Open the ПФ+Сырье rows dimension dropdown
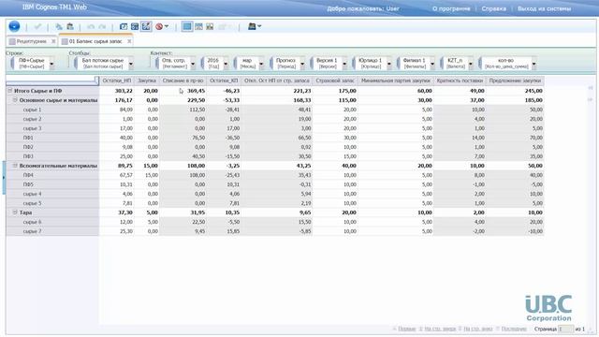 51,64
